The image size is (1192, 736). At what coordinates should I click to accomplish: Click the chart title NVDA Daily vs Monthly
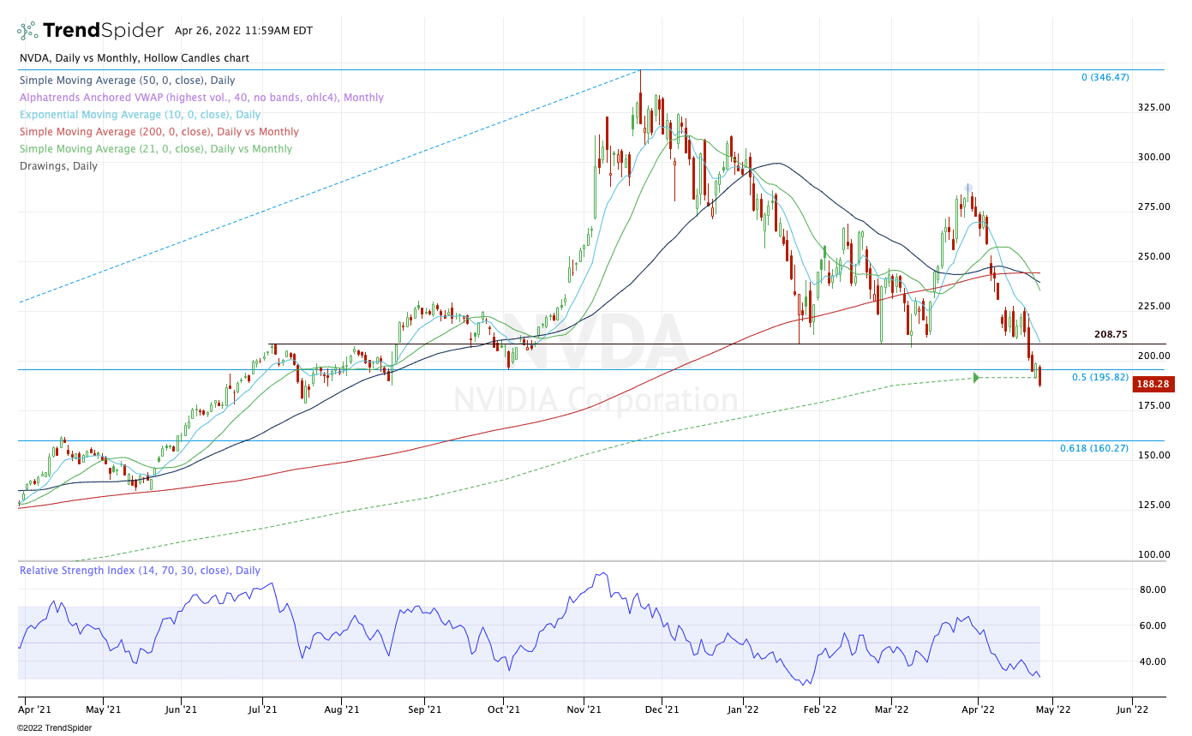tap(135, 58)
